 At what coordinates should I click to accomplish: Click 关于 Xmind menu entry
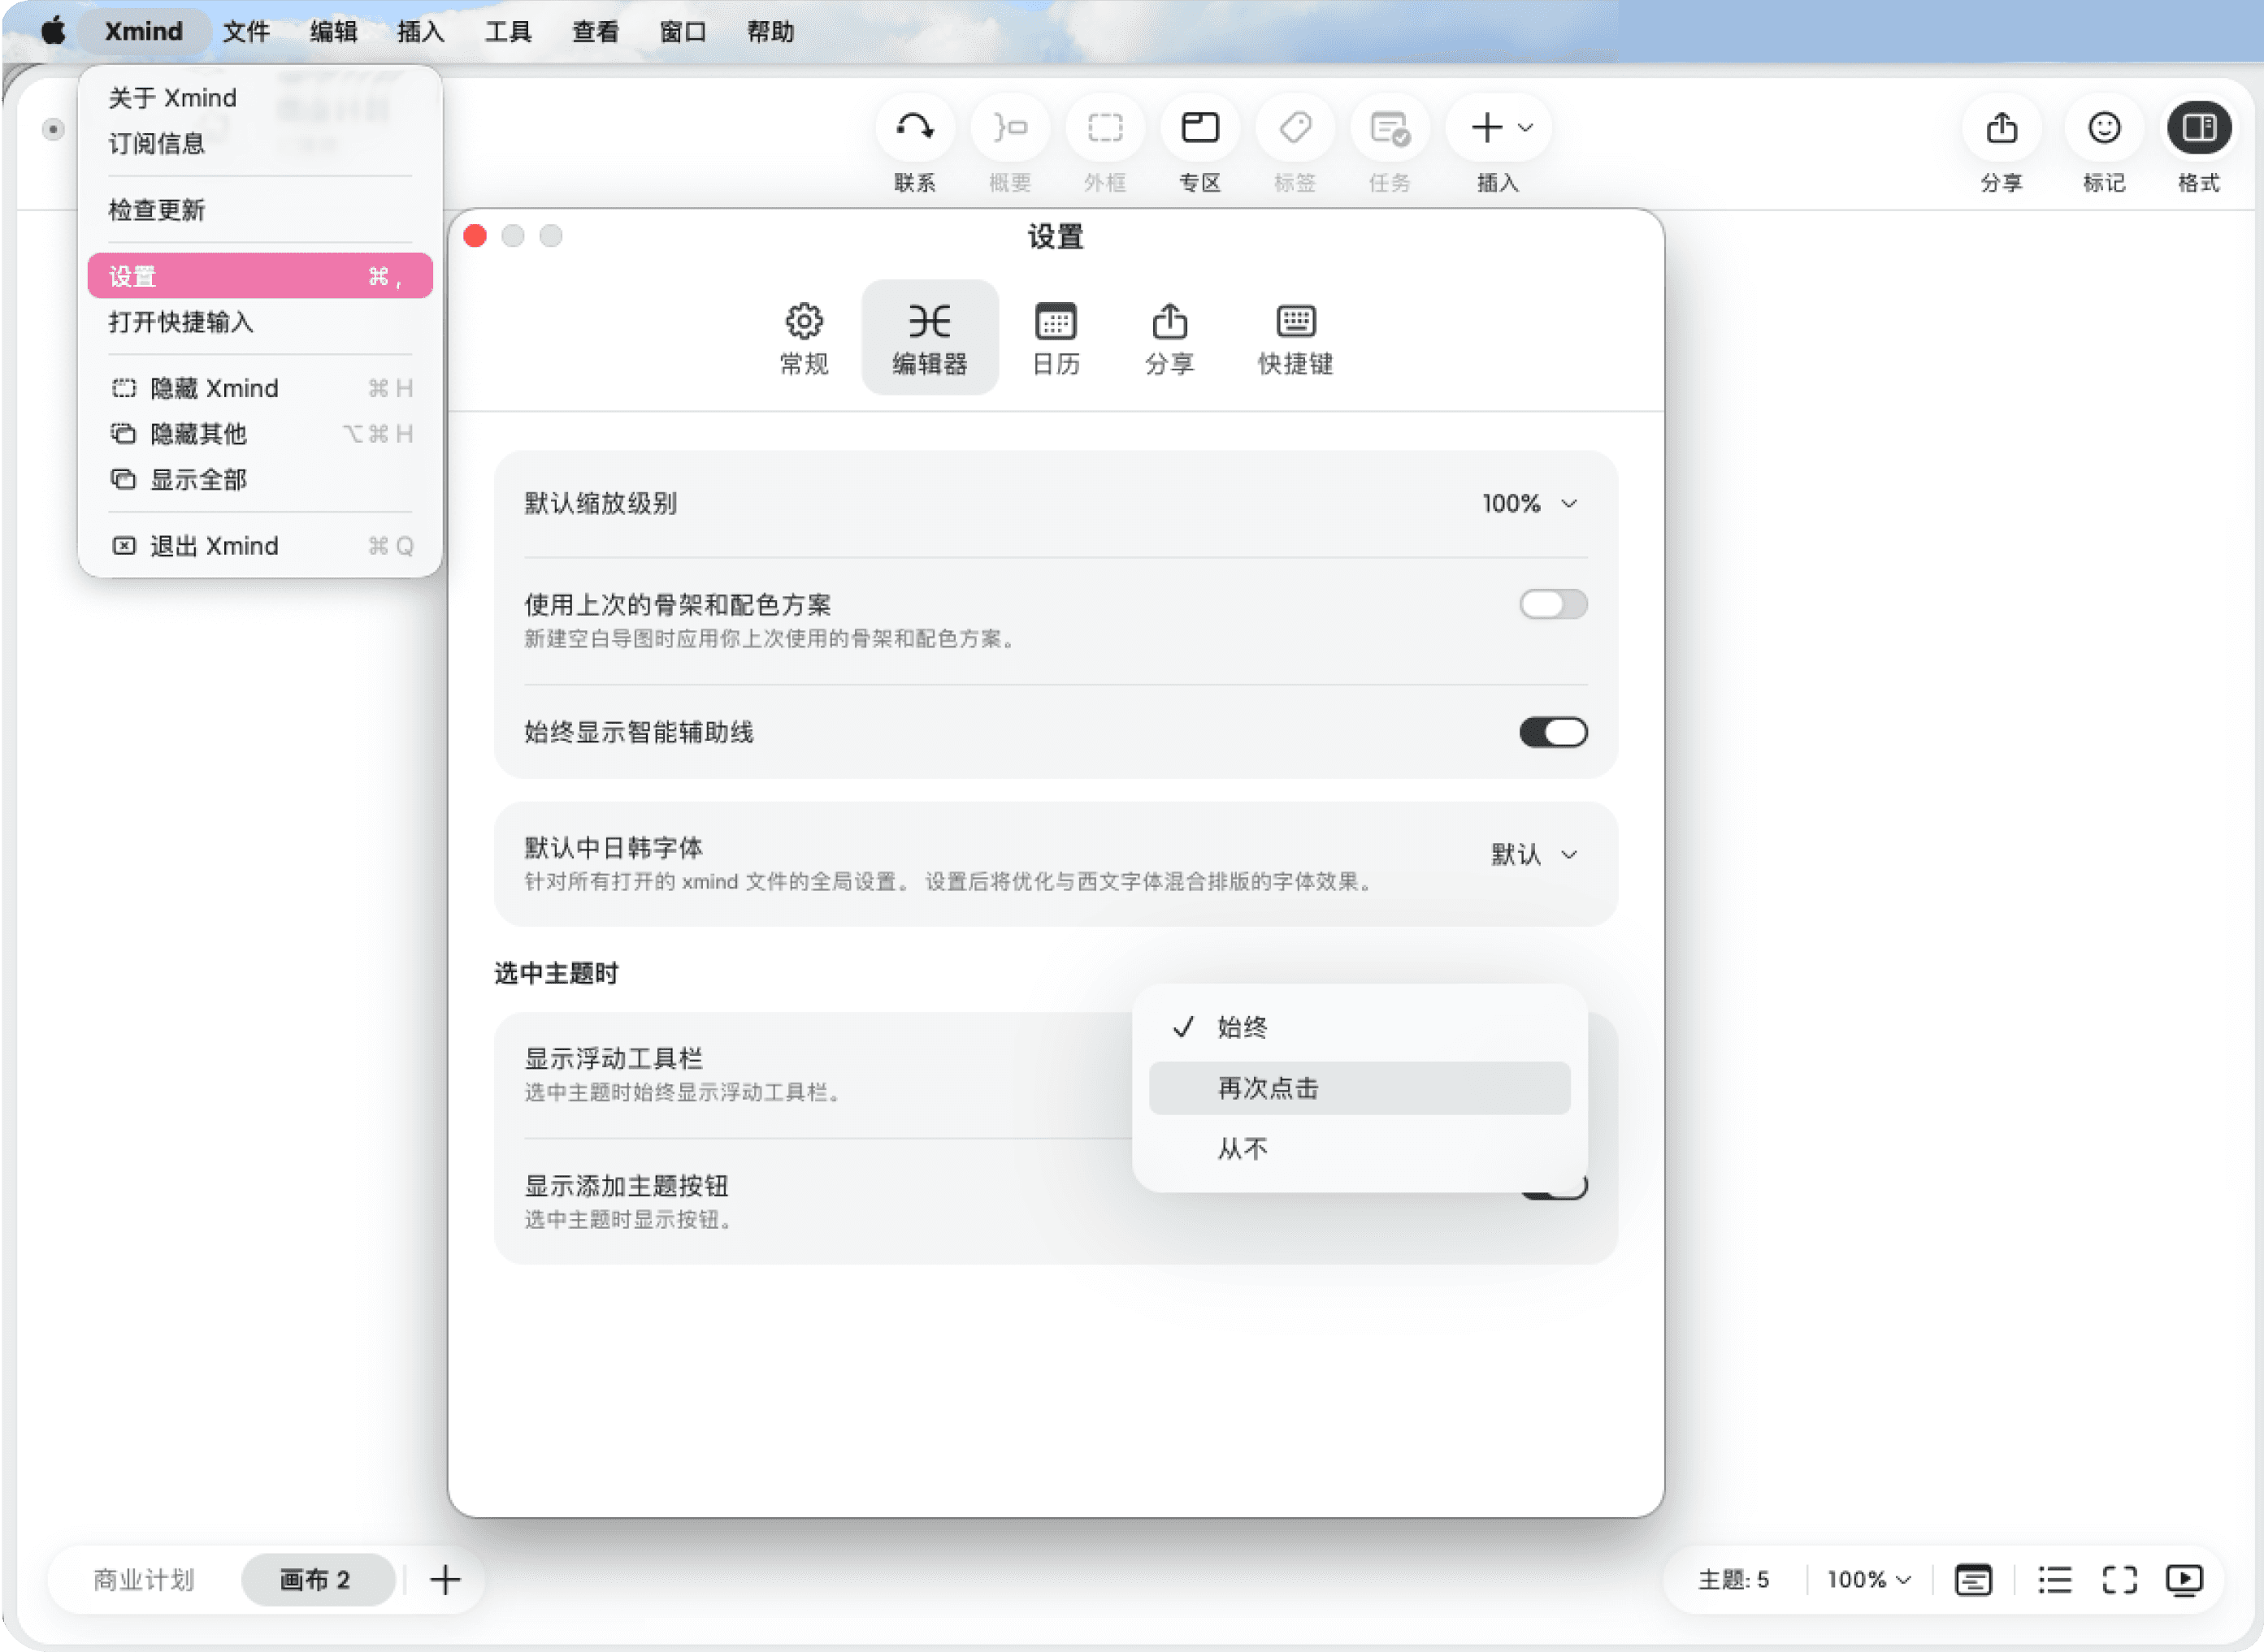[x=260, y=98]
